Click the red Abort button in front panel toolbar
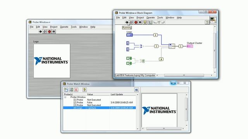Viewport: 248px width, 139px height. 49,32
